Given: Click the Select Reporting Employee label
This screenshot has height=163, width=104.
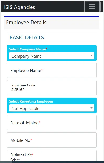Looking at the screenshot, I should pos(31,101).
